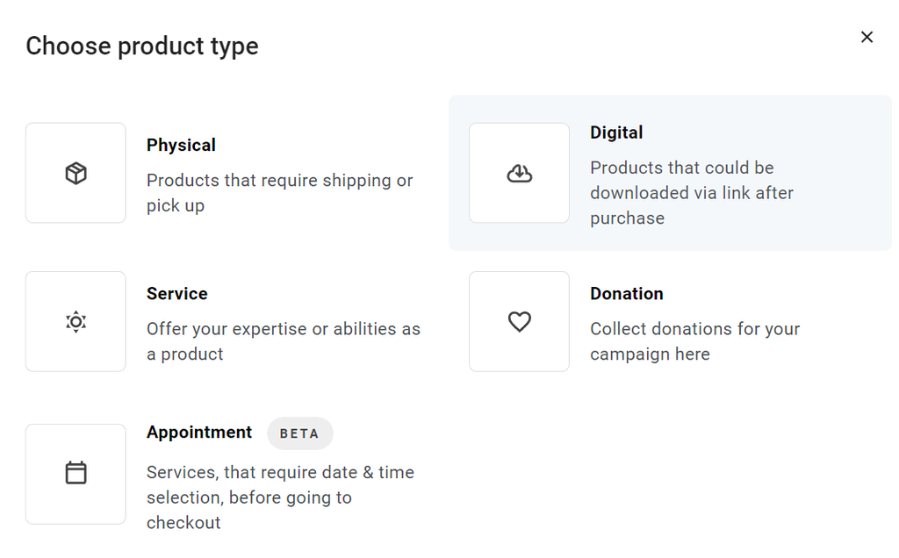
Task: Click 'Collect donations for your campaign here'
Action: pyautogui.click(x=694, y=341)
